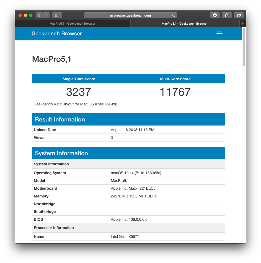Select the second MacPro5,1 Geekbench tab
The height and width of the screenshot is (263, 261).
(x=185, y=24)
